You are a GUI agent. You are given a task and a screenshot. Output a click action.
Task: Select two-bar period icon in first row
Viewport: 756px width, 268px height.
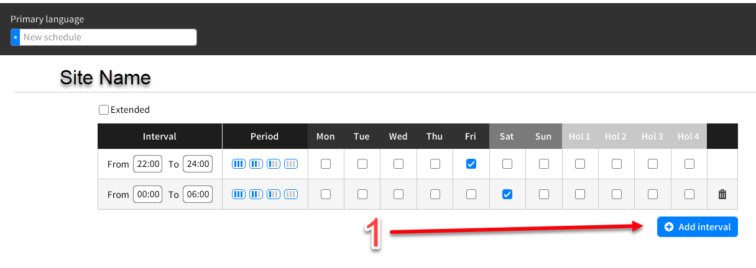[x=256, y=164]
